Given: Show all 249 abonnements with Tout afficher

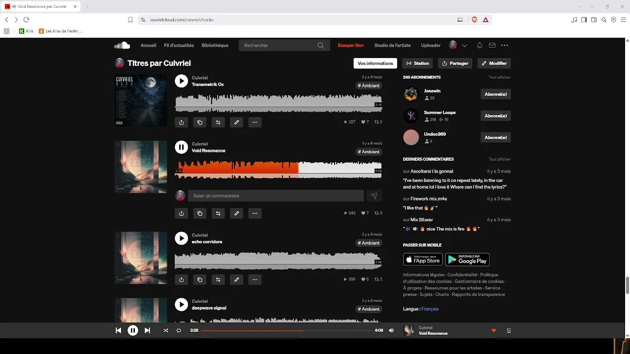Looking at the screenshot, I should click(x=500, y=77).
